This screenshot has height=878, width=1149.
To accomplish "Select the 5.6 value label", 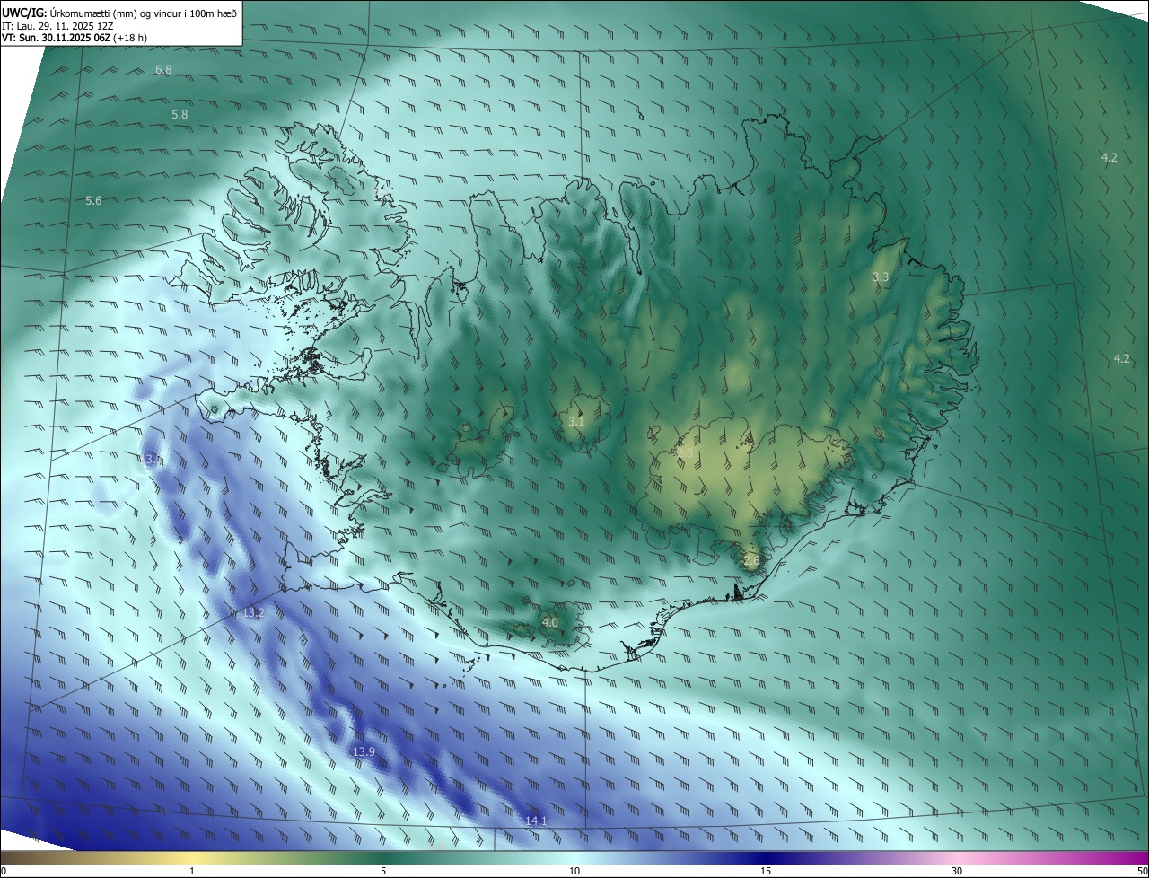I will coord(93,201).
